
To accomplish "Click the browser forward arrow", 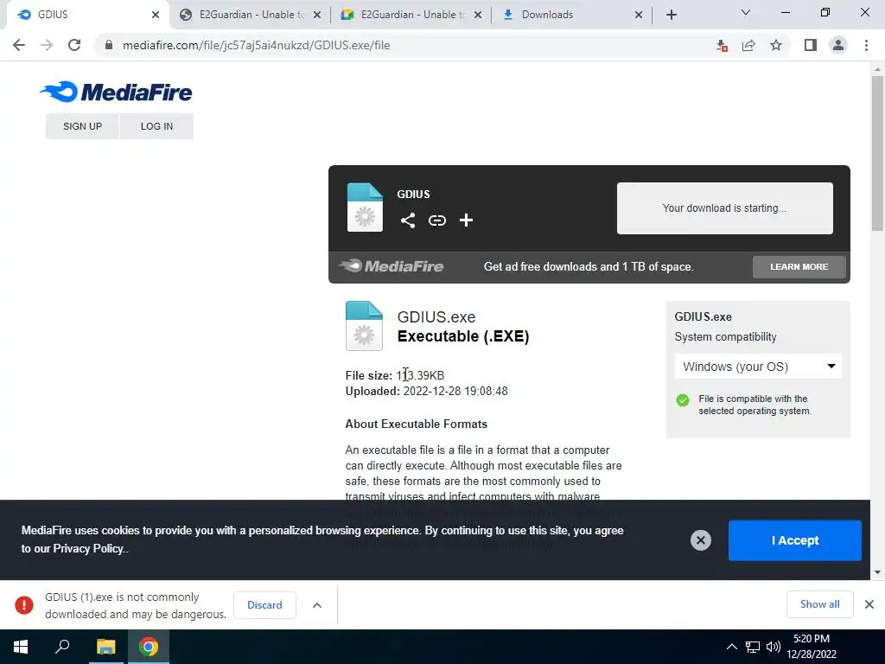I will pyautogui.click(x=47, y=45).
